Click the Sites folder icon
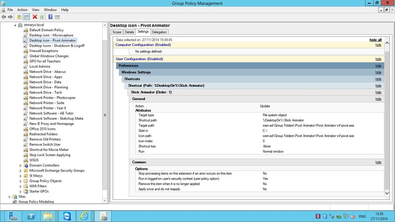395x222 pixels. 15,197
